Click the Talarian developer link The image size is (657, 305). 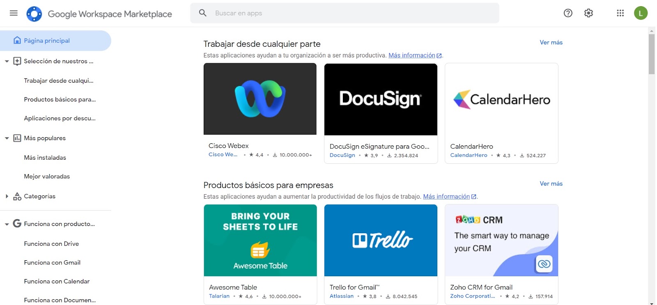click(219, 296)
